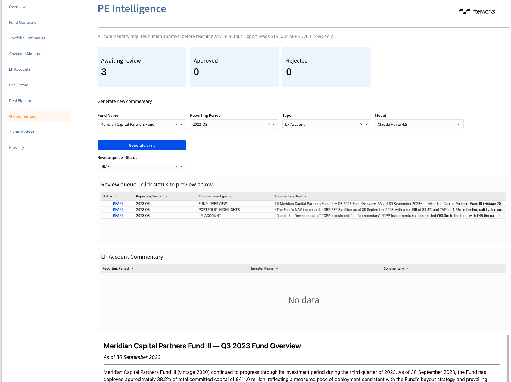Click the Rejected count card
This screenshot has height=382, width=511.
point(327,67)
